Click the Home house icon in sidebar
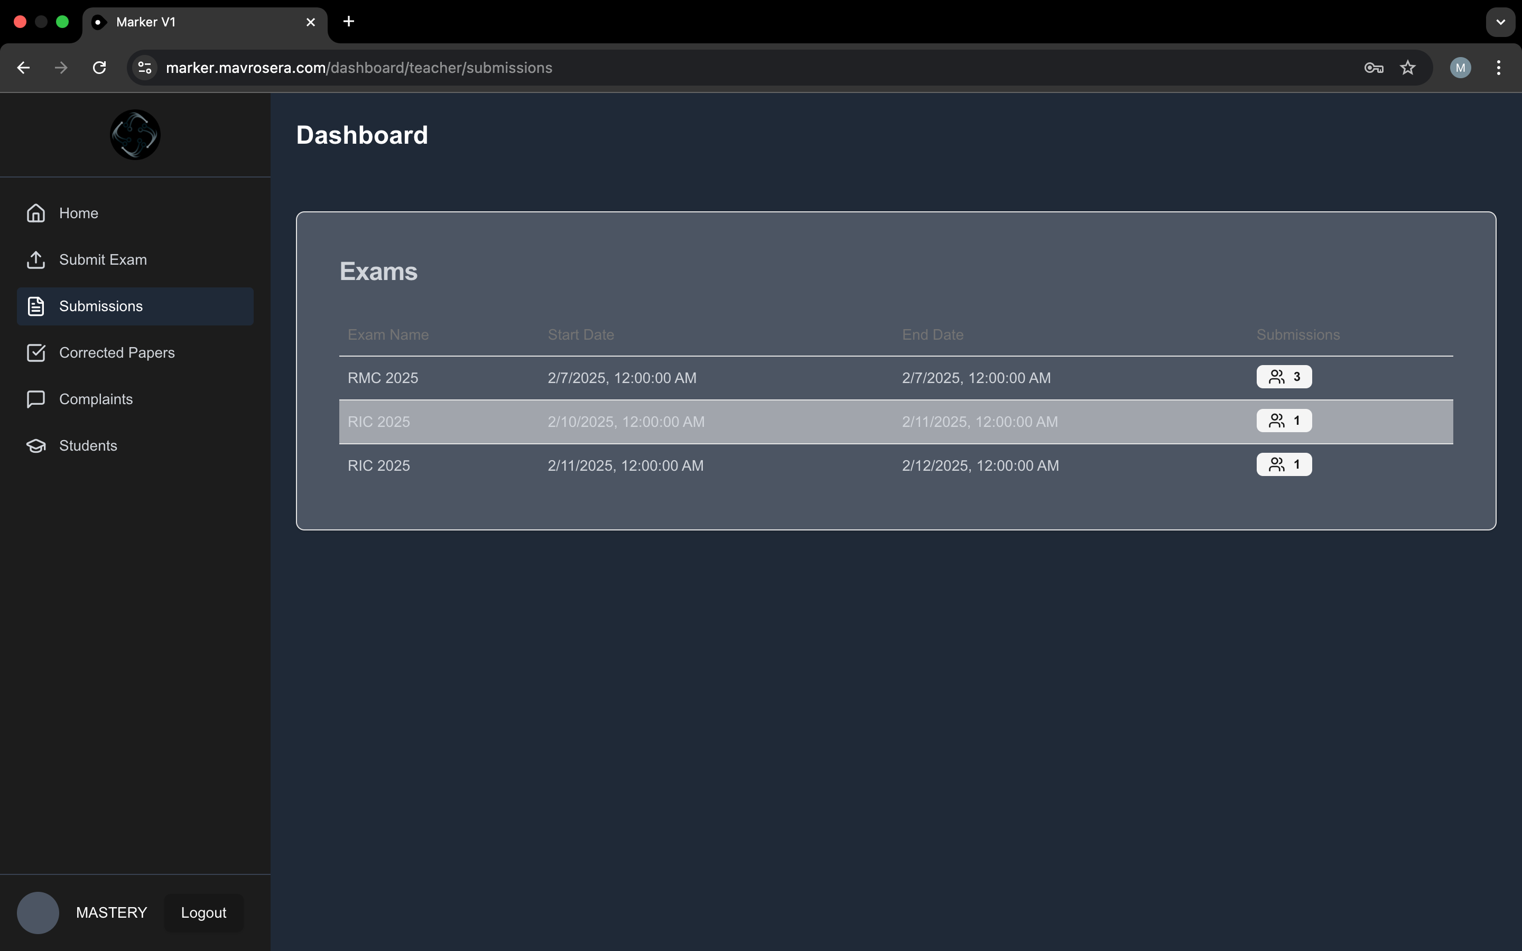 [x=36, y=213]
